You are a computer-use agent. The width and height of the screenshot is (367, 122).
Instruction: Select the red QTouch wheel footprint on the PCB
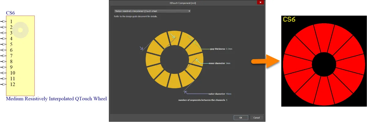(324, 64)
